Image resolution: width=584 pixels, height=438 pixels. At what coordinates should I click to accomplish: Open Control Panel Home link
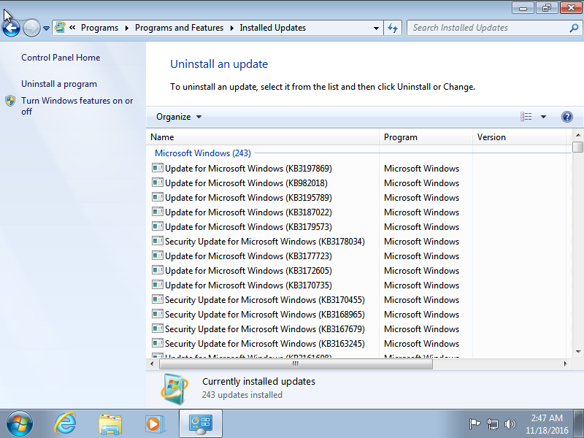click(x=61, y=58)
